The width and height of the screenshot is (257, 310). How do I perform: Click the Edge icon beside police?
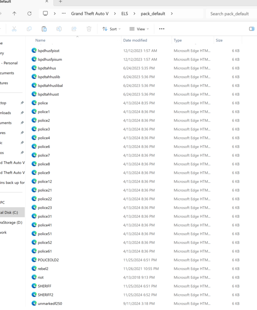(34, 103)
